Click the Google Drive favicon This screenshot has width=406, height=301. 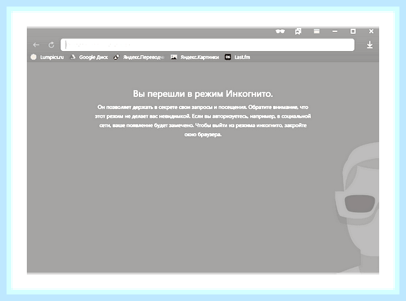[x=73, y=57]
